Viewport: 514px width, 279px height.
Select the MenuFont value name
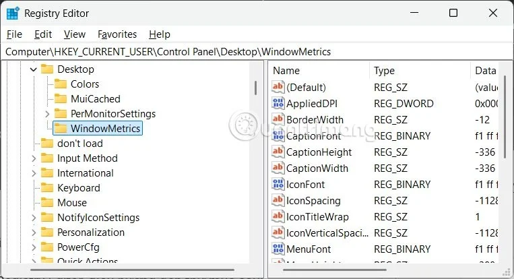pyautogui.click(x=309, y=249)
